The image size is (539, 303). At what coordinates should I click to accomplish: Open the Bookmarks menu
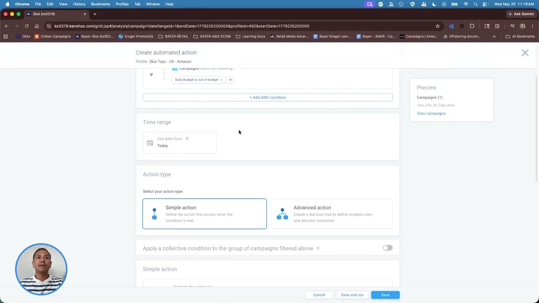pos(101,4)
